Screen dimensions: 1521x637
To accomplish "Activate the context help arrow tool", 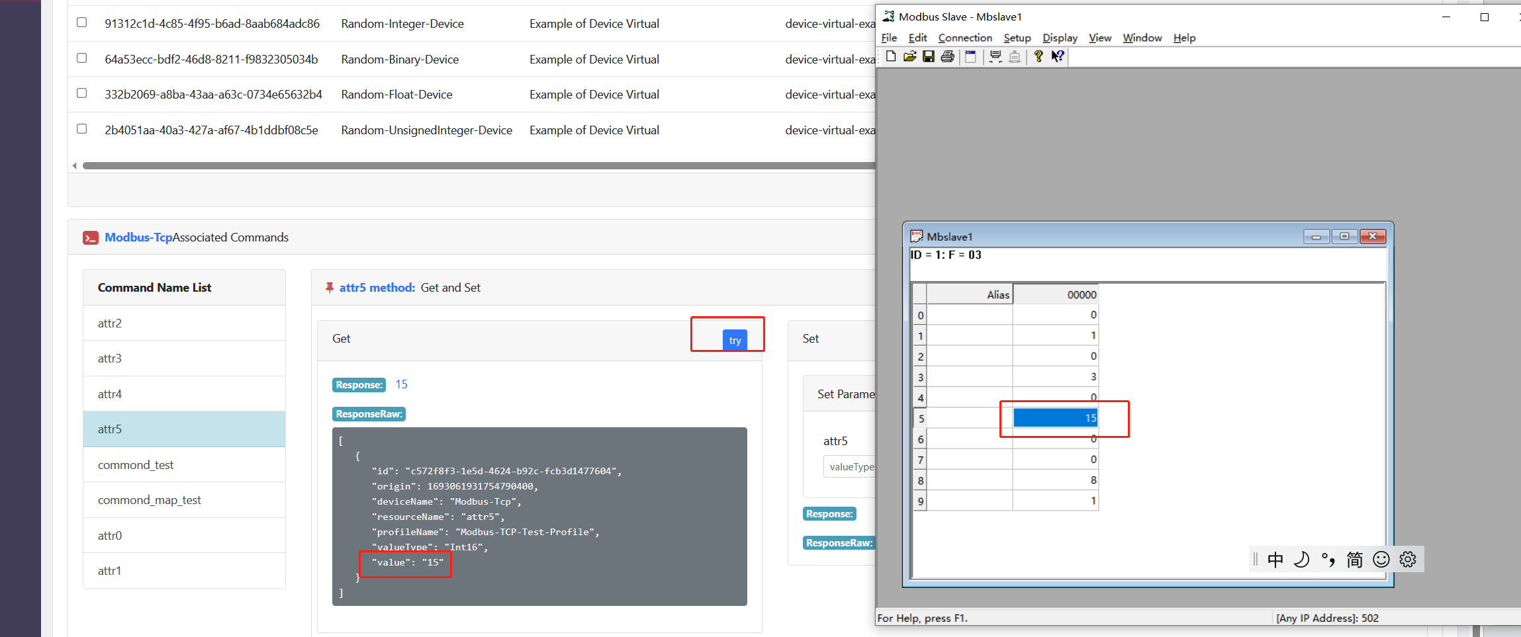I will (1058, 56).
